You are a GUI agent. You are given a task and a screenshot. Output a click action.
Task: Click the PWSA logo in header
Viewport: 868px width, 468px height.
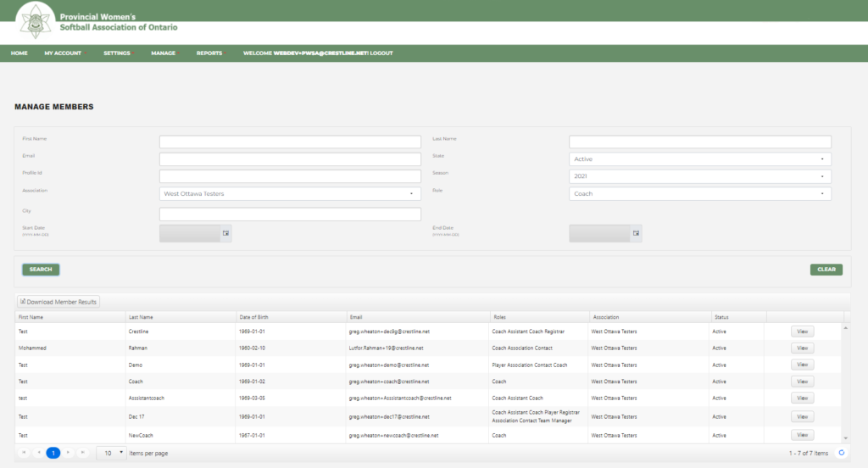[x=36, y=21]
